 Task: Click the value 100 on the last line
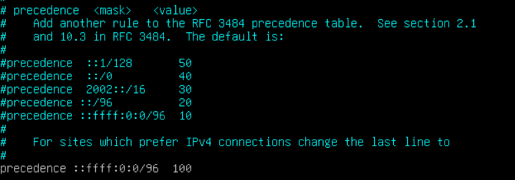pos(182,168)
